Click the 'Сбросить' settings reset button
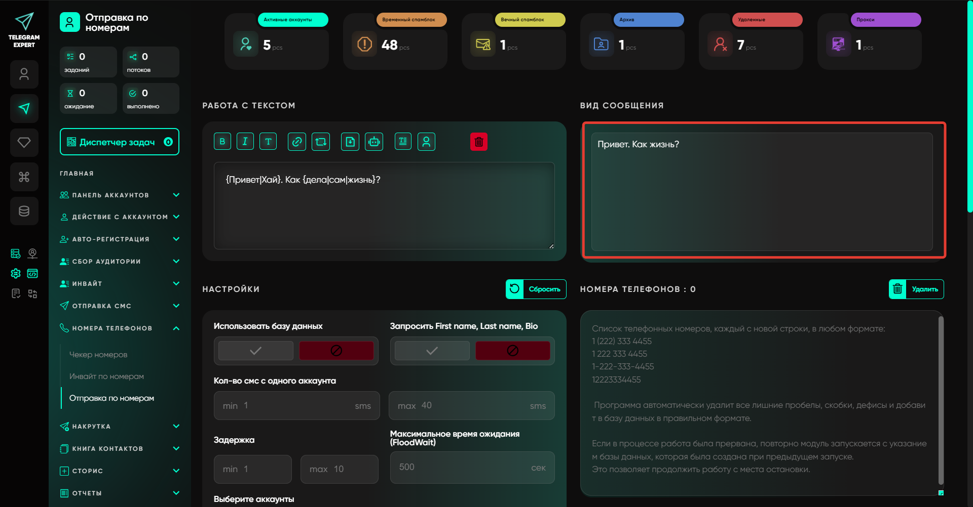Image resolution: width=973 pixels, height=507 pixels. 536,289
